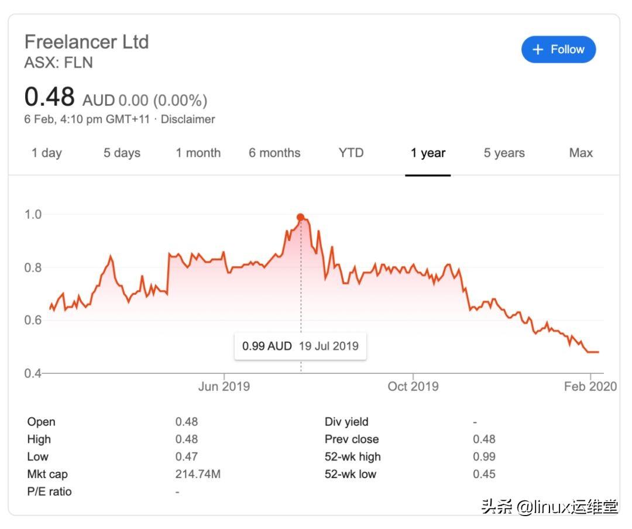This screenshot has height=529, width=632.
Task: Select the Max range tab
Action: pyautogui.click(x=581, y=153)
